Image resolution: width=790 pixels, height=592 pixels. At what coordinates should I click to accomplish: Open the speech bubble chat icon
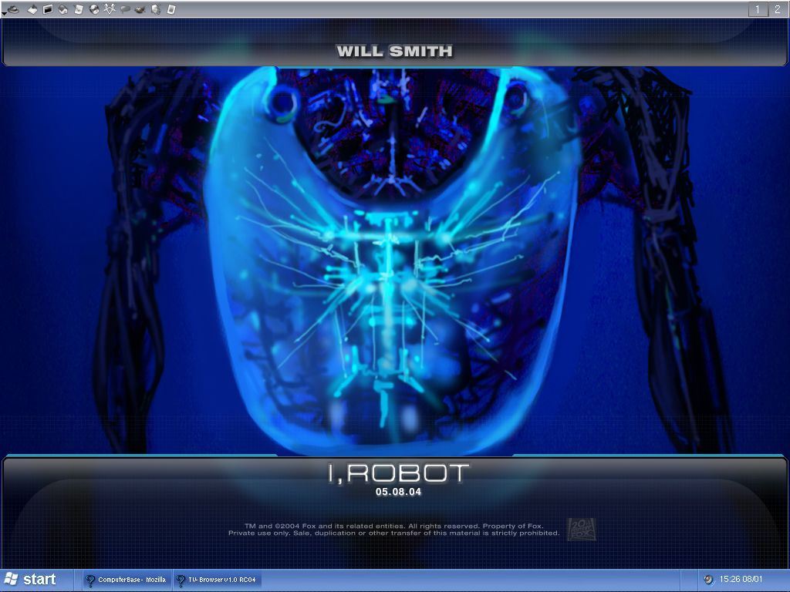coord(125,9)
